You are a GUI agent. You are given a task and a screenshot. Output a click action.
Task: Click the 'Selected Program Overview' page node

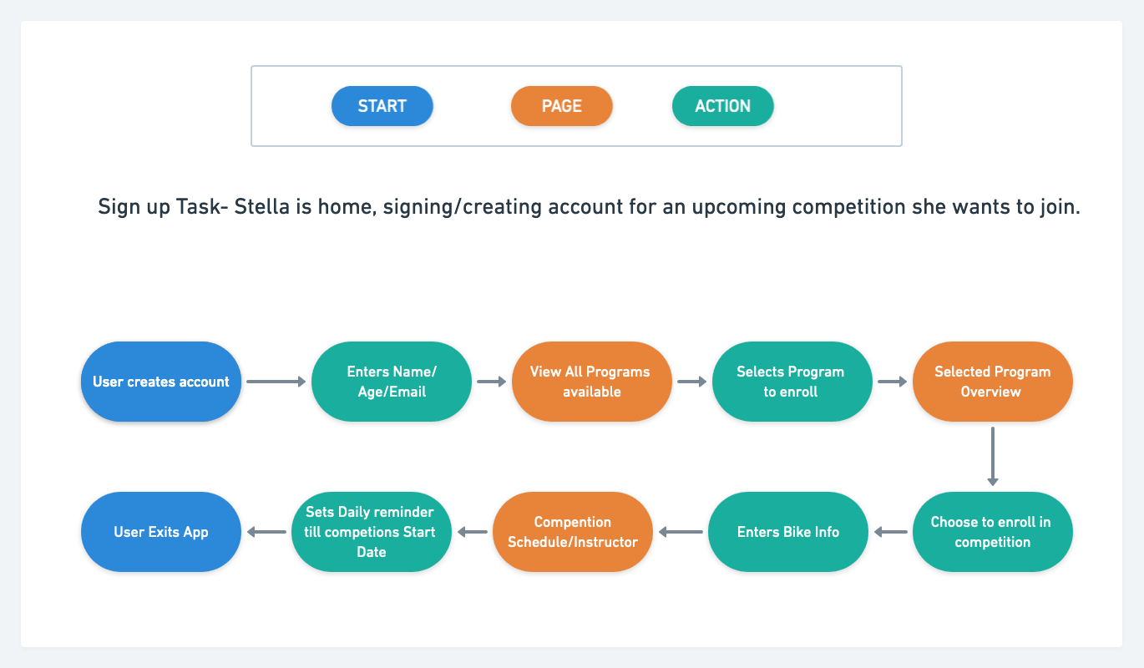(992, 382)
